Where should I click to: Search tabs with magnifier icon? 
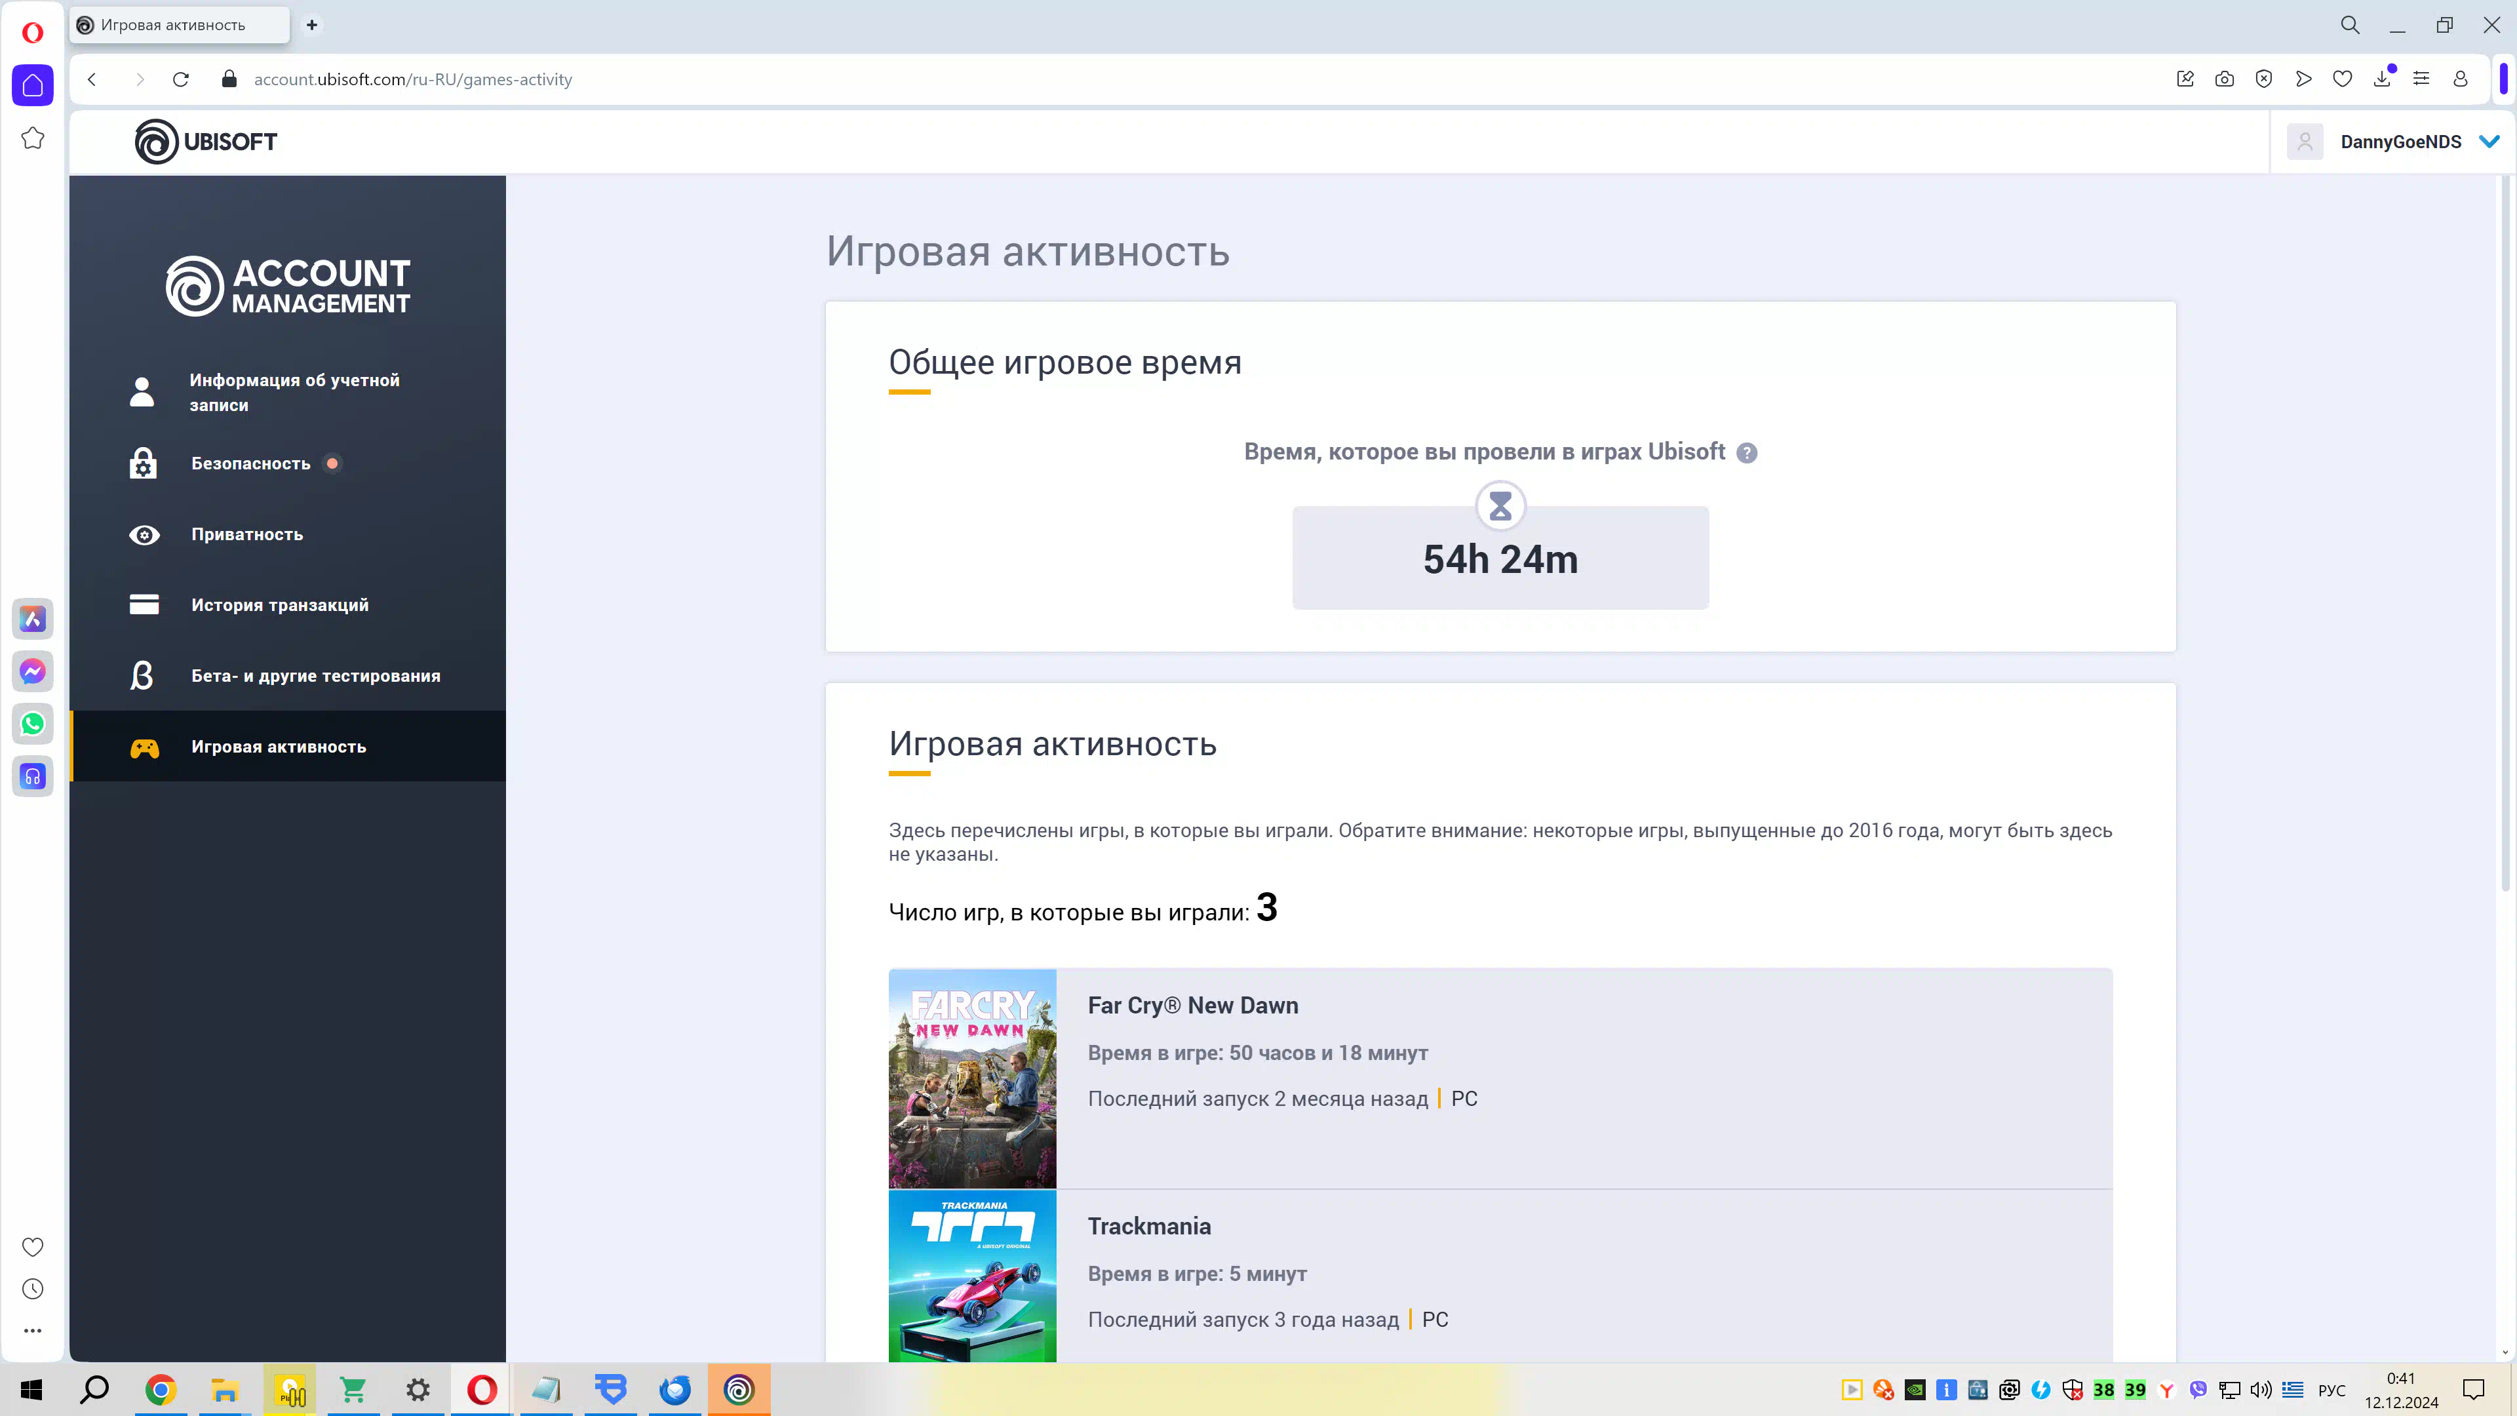pyautogui.click(x=2350, y=26)
